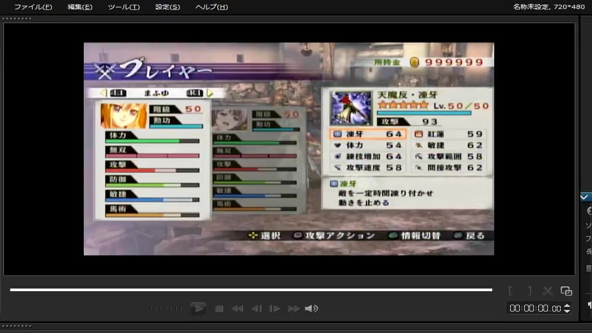Open the 設定(S) menu
592x333 pixels.
coord(168,7)
